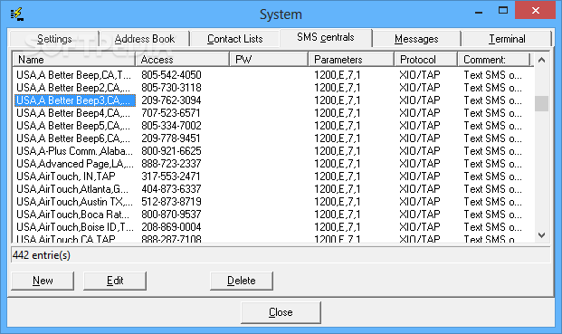Click the list scroll down arrow
The width and height of the screenshot is (562, 334).
click(541, 235)
